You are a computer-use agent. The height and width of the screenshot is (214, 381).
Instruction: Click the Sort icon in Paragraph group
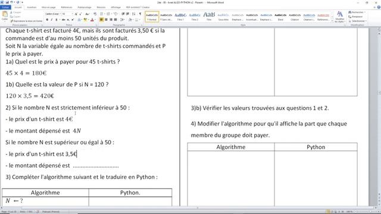[133, 14]
